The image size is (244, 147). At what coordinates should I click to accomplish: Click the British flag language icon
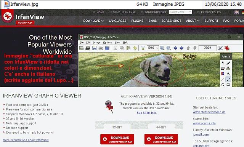[x=237, y=12]
